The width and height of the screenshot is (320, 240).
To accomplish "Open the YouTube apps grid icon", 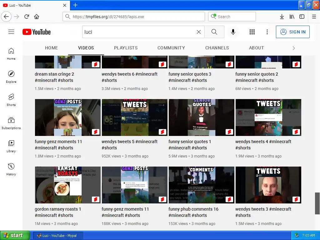I will [252, 32].
